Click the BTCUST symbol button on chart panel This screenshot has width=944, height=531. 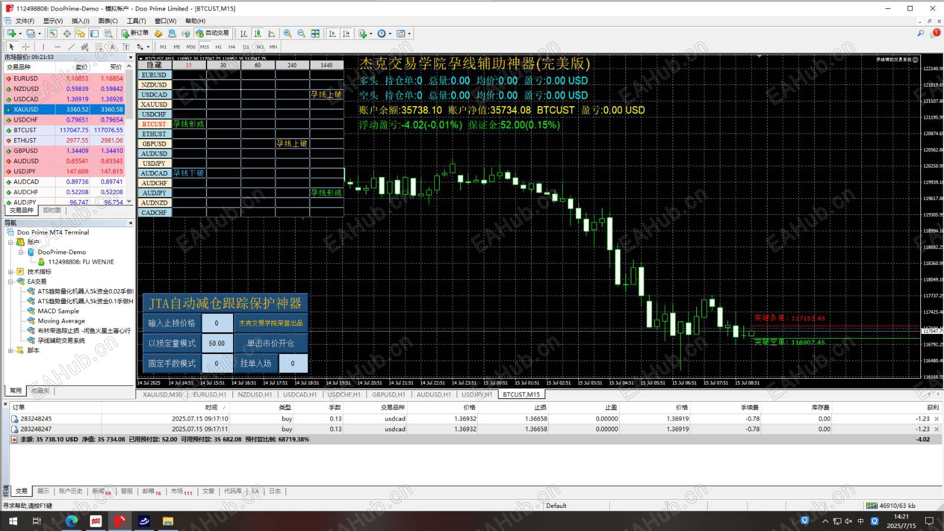154,124
